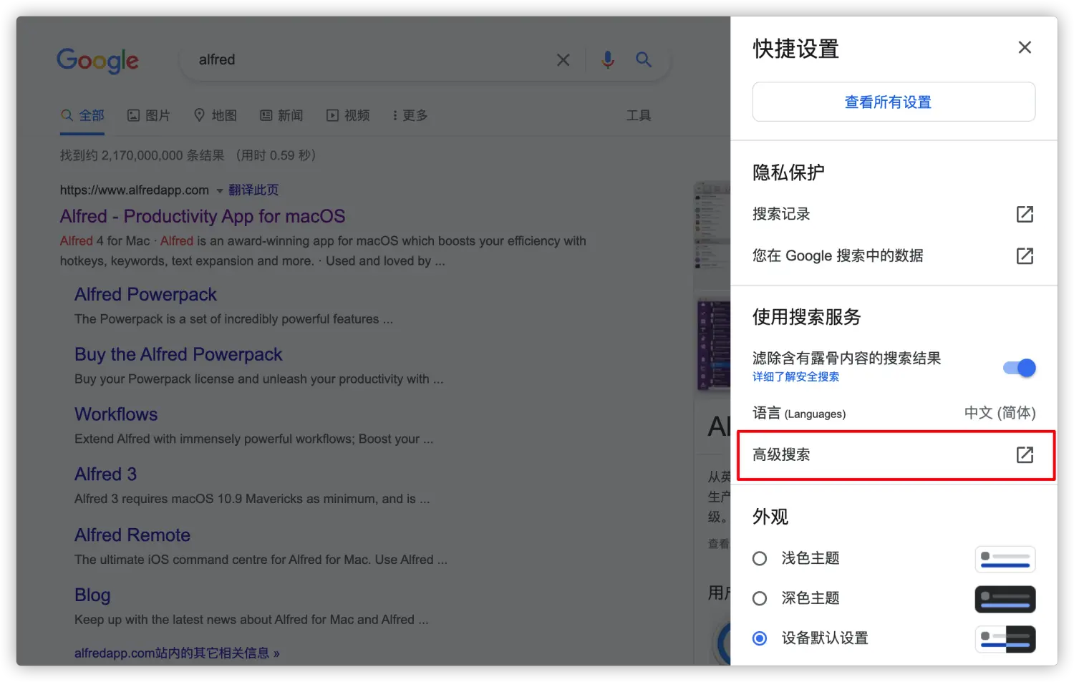The height and width of the screenshot is (682, 1074).
Task: Switch to 新闻 results tab
Action: click(x=281, y=115)
